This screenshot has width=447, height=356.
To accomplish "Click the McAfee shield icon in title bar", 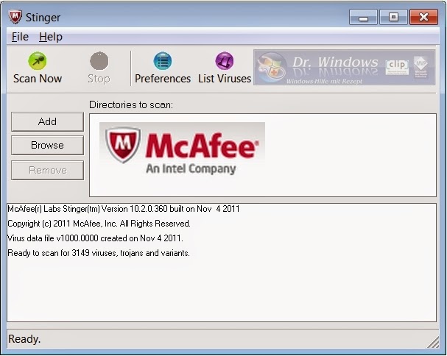I will [x=15, y=17].
